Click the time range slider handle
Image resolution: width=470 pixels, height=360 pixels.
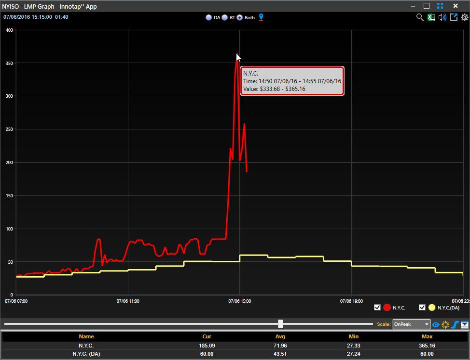(x=280, y=324)
